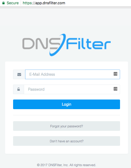Focus the E-Mail Address input field
The height and width of the screenshot is (168, 131).
pyautogui.click(x=72, y=74)
